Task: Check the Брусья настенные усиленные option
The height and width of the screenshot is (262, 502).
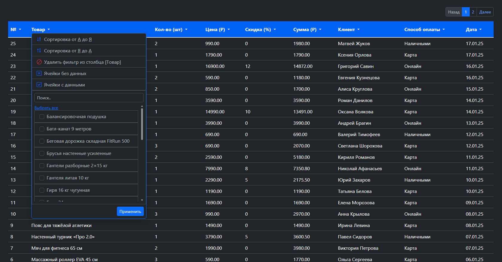Action: click(x=42, y=153)
